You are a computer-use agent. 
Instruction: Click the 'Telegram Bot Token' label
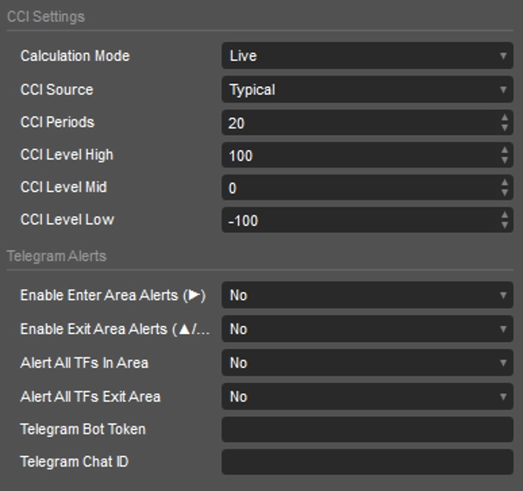click(x=83, y=429)
